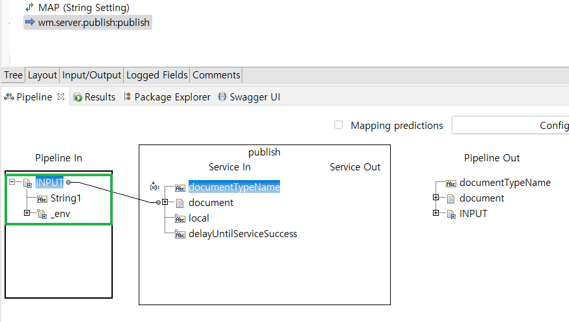Screen dimensions: 569x322
Task: Select the wm.server.publish:publish step
Action: click(94, 23)
